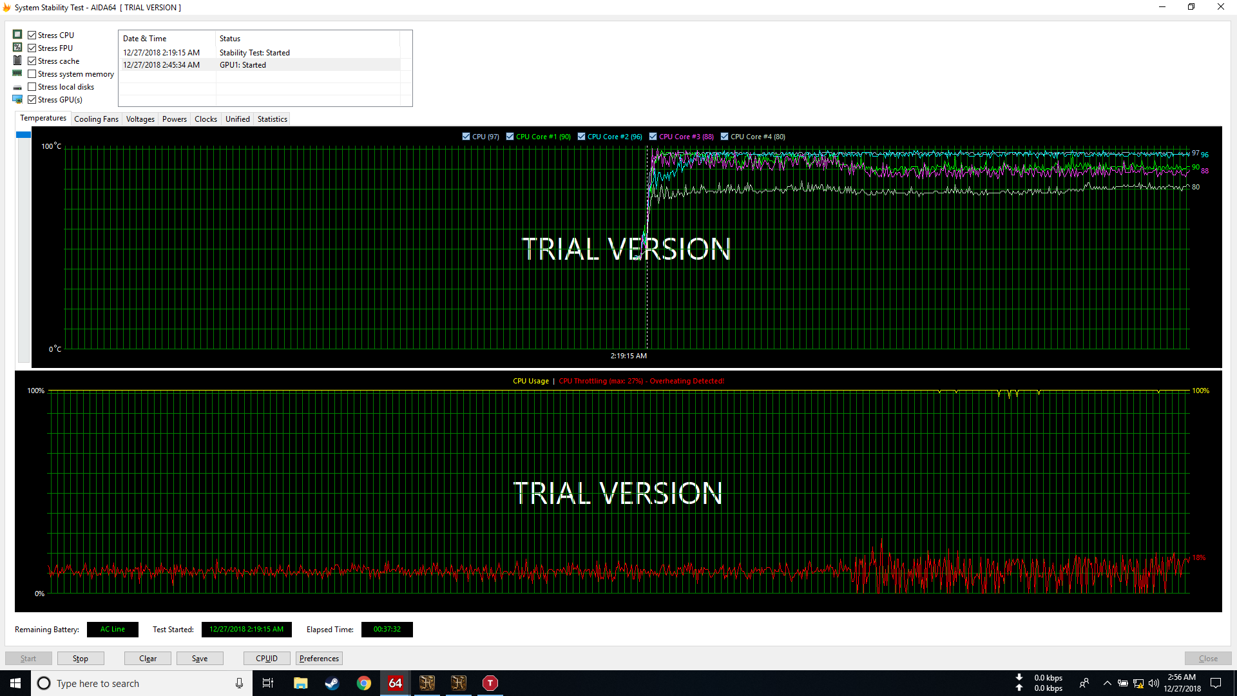
Task: Click the Date & Time column header
Action: tap(168, 39)
